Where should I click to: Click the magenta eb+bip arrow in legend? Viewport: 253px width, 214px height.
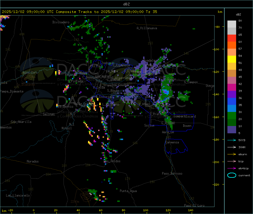coord(232,168)
